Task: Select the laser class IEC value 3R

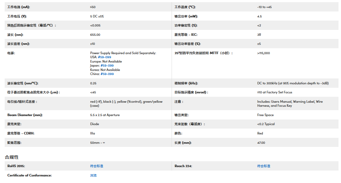Action: (259, 35)
